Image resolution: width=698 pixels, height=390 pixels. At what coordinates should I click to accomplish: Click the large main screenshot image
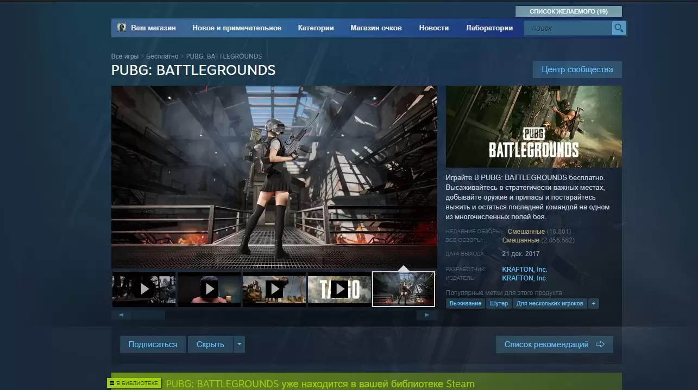[x=274, y=177]
